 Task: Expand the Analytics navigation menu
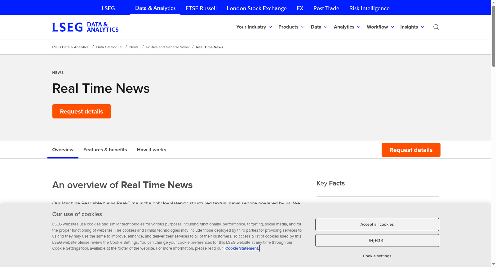pyautogui.click(x=347, y=27)
